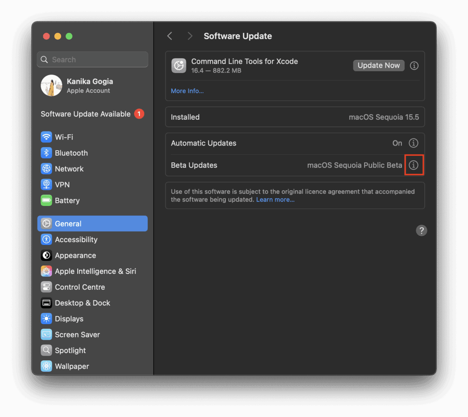Image resolution: width=468 pixels, height=417 pixels.
Task: Click the red close window button
Action: [46, 36]
